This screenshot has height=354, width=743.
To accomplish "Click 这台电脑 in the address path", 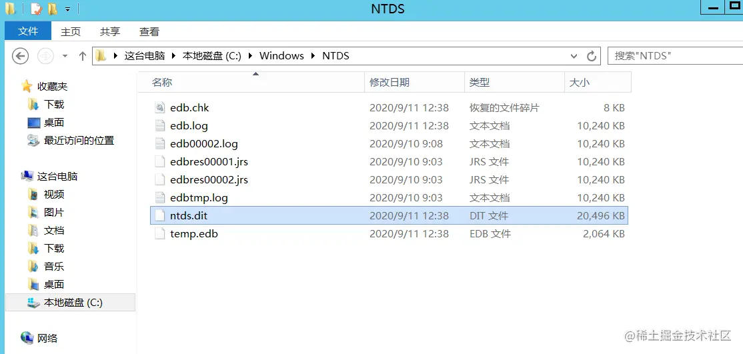I will click(145, 56).
